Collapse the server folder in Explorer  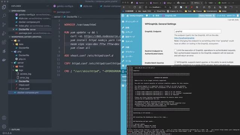click(21, 63)
